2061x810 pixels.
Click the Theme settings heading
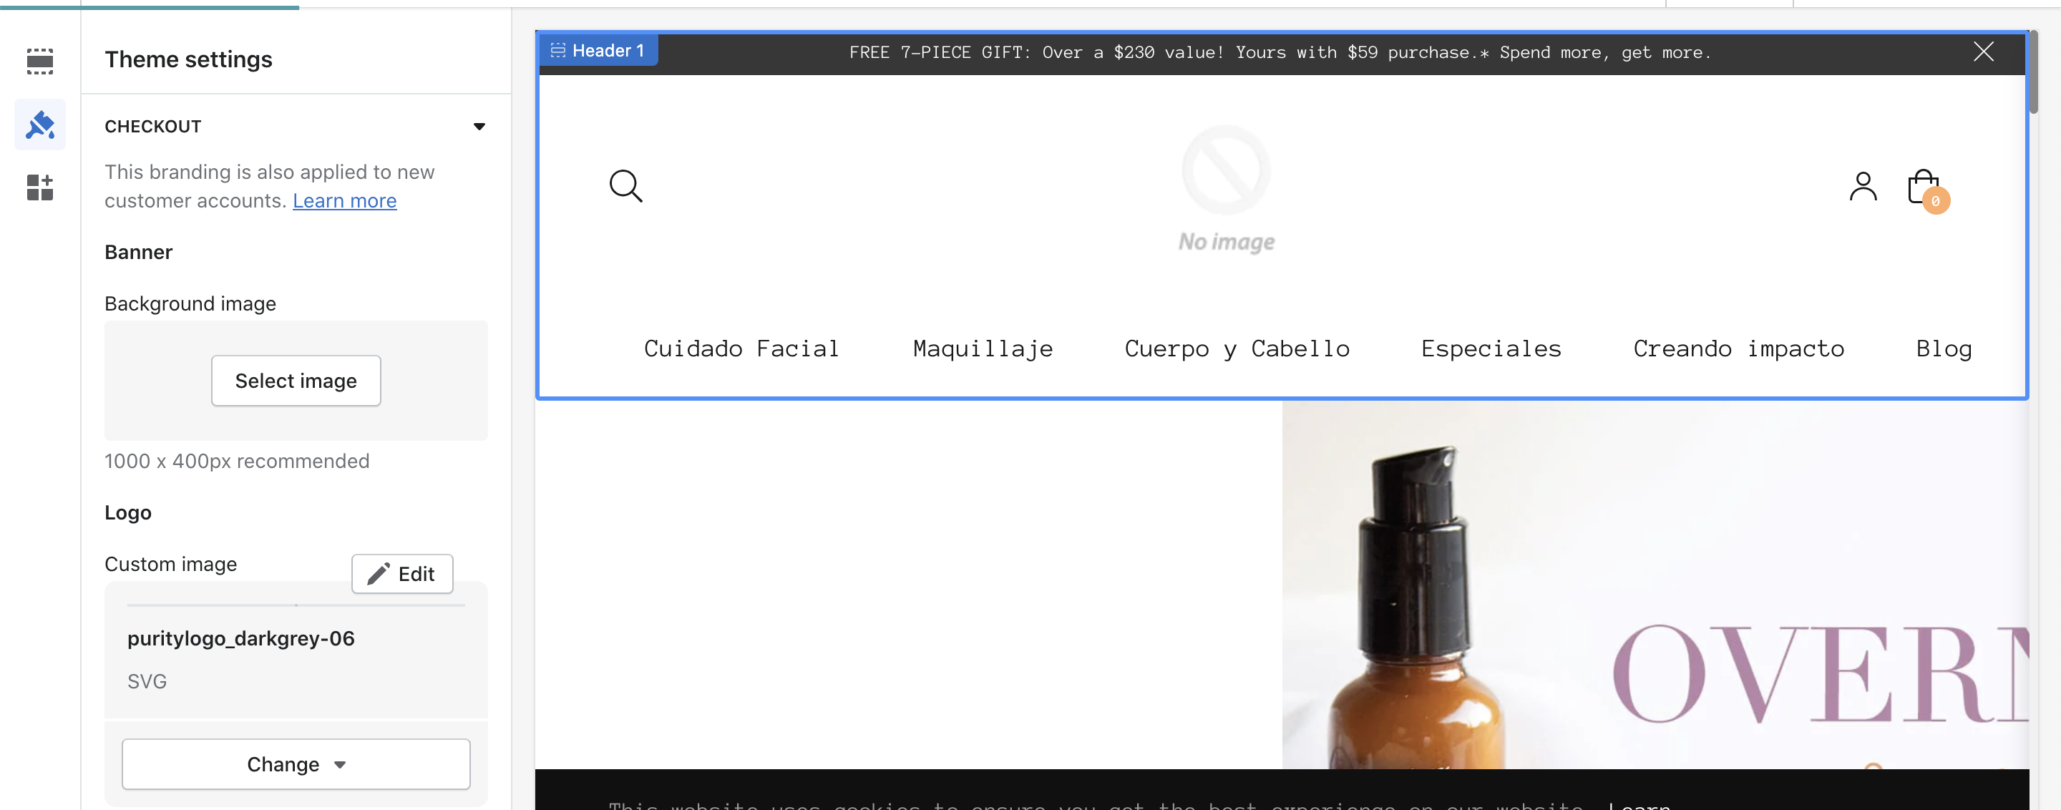click(188, 59)
